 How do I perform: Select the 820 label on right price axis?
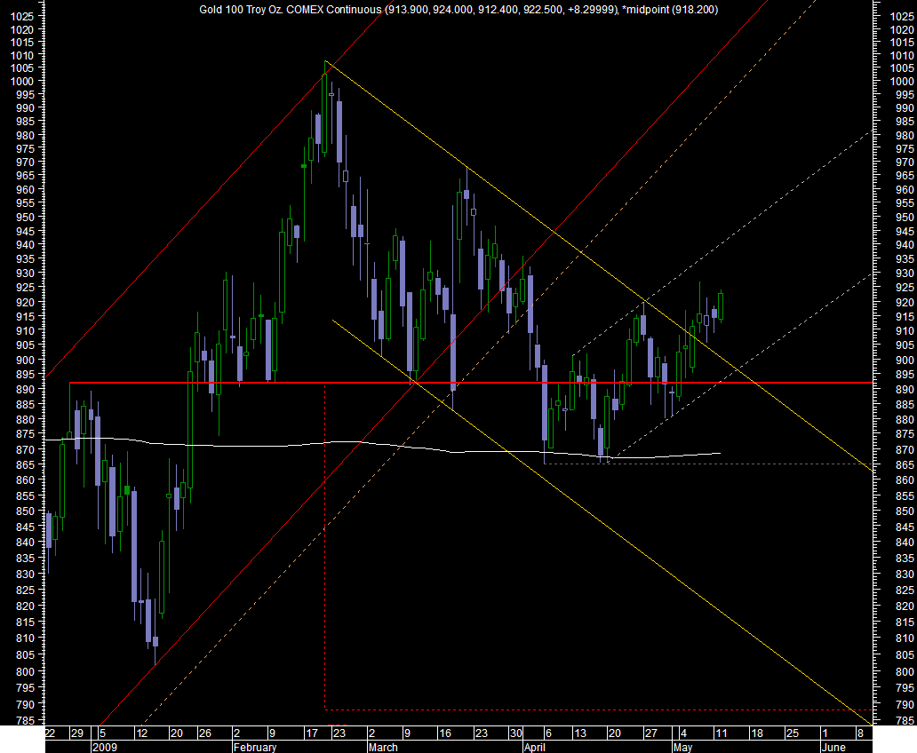coord(905,606)
